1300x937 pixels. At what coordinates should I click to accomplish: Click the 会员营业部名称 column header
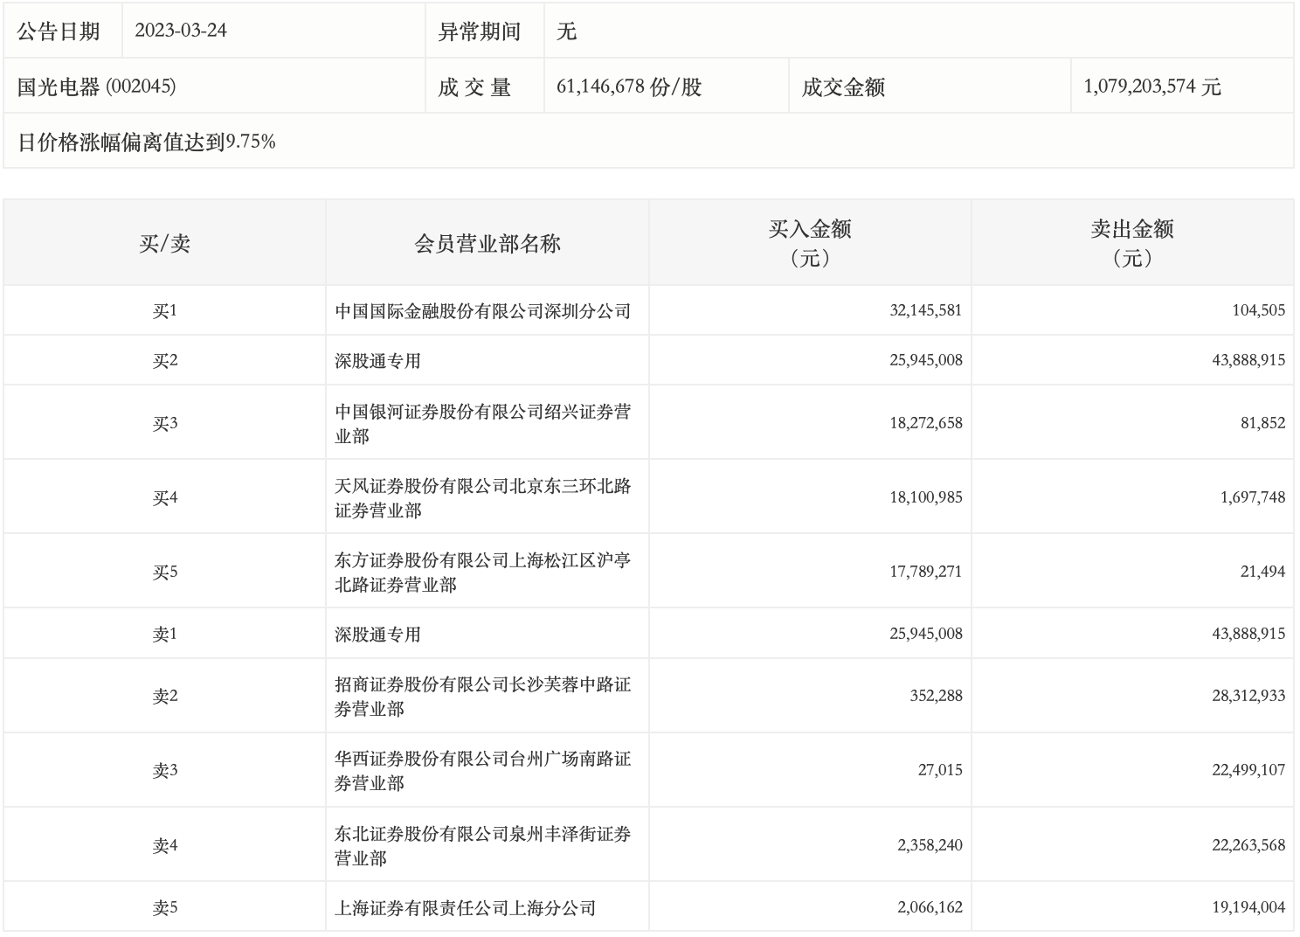(x=487, y=243)
